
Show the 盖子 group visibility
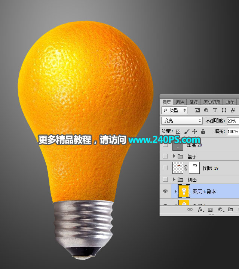[165, 156]
